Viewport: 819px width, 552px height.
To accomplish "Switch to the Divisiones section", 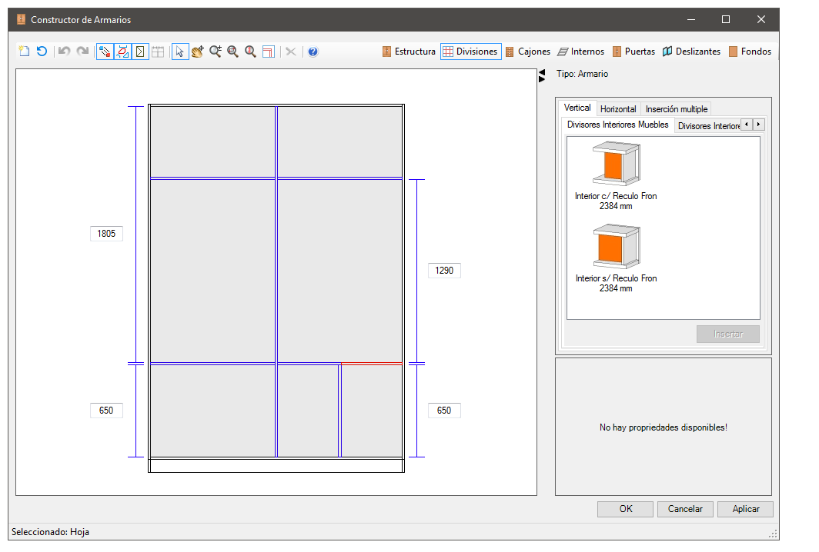I will (x=470, y=52).
